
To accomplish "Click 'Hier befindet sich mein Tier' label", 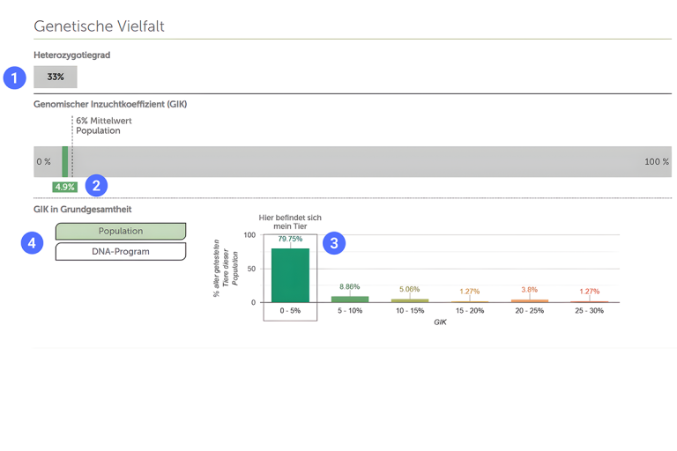I will (x=290, y=221).
